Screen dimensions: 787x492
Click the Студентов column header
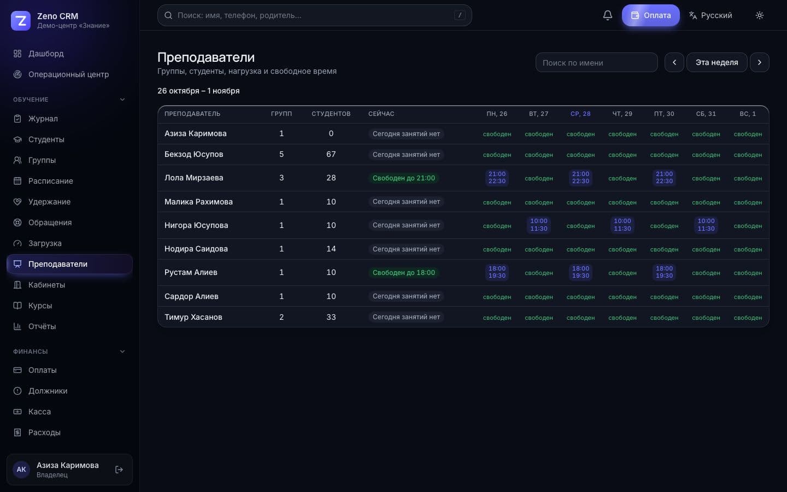pos(331,114)
